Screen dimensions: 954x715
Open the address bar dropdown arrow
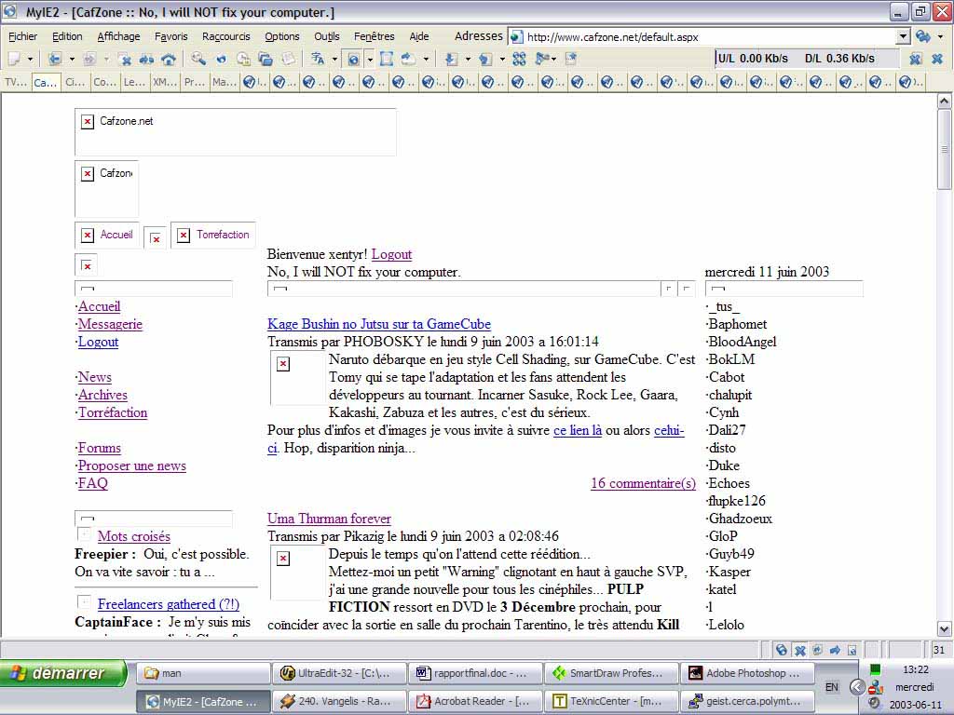[903, 36]
